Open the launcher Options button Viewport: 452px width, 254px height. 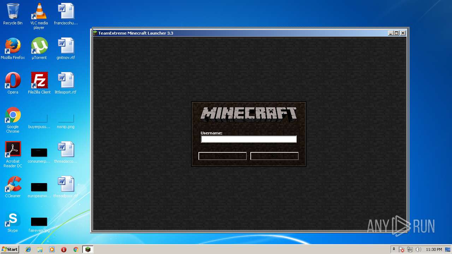click(x=222, y=156)
